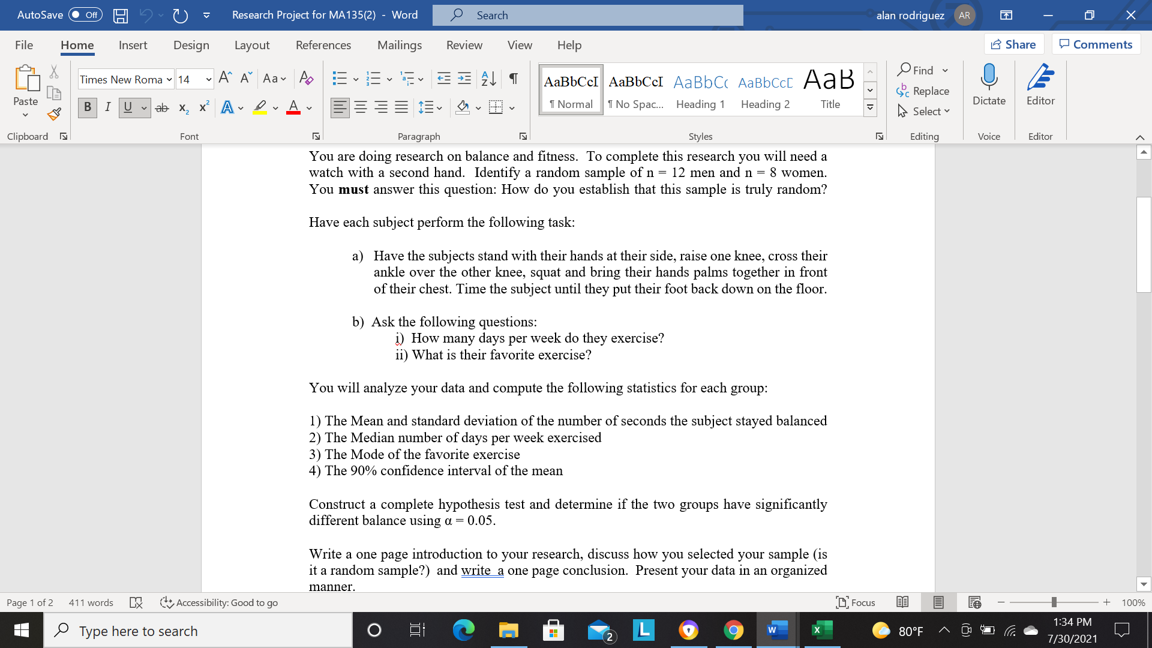Apply strikethrough formatting

coord(162,107)
